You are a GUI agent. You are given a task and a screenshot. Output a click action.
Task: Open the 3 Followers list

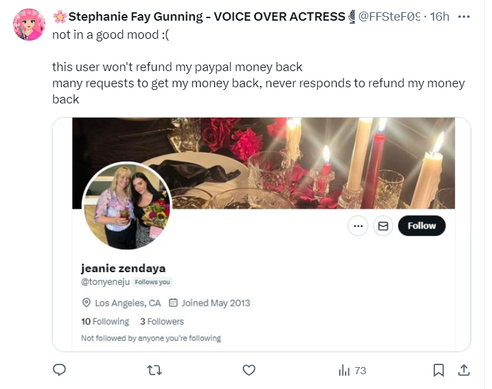point(162,321)
